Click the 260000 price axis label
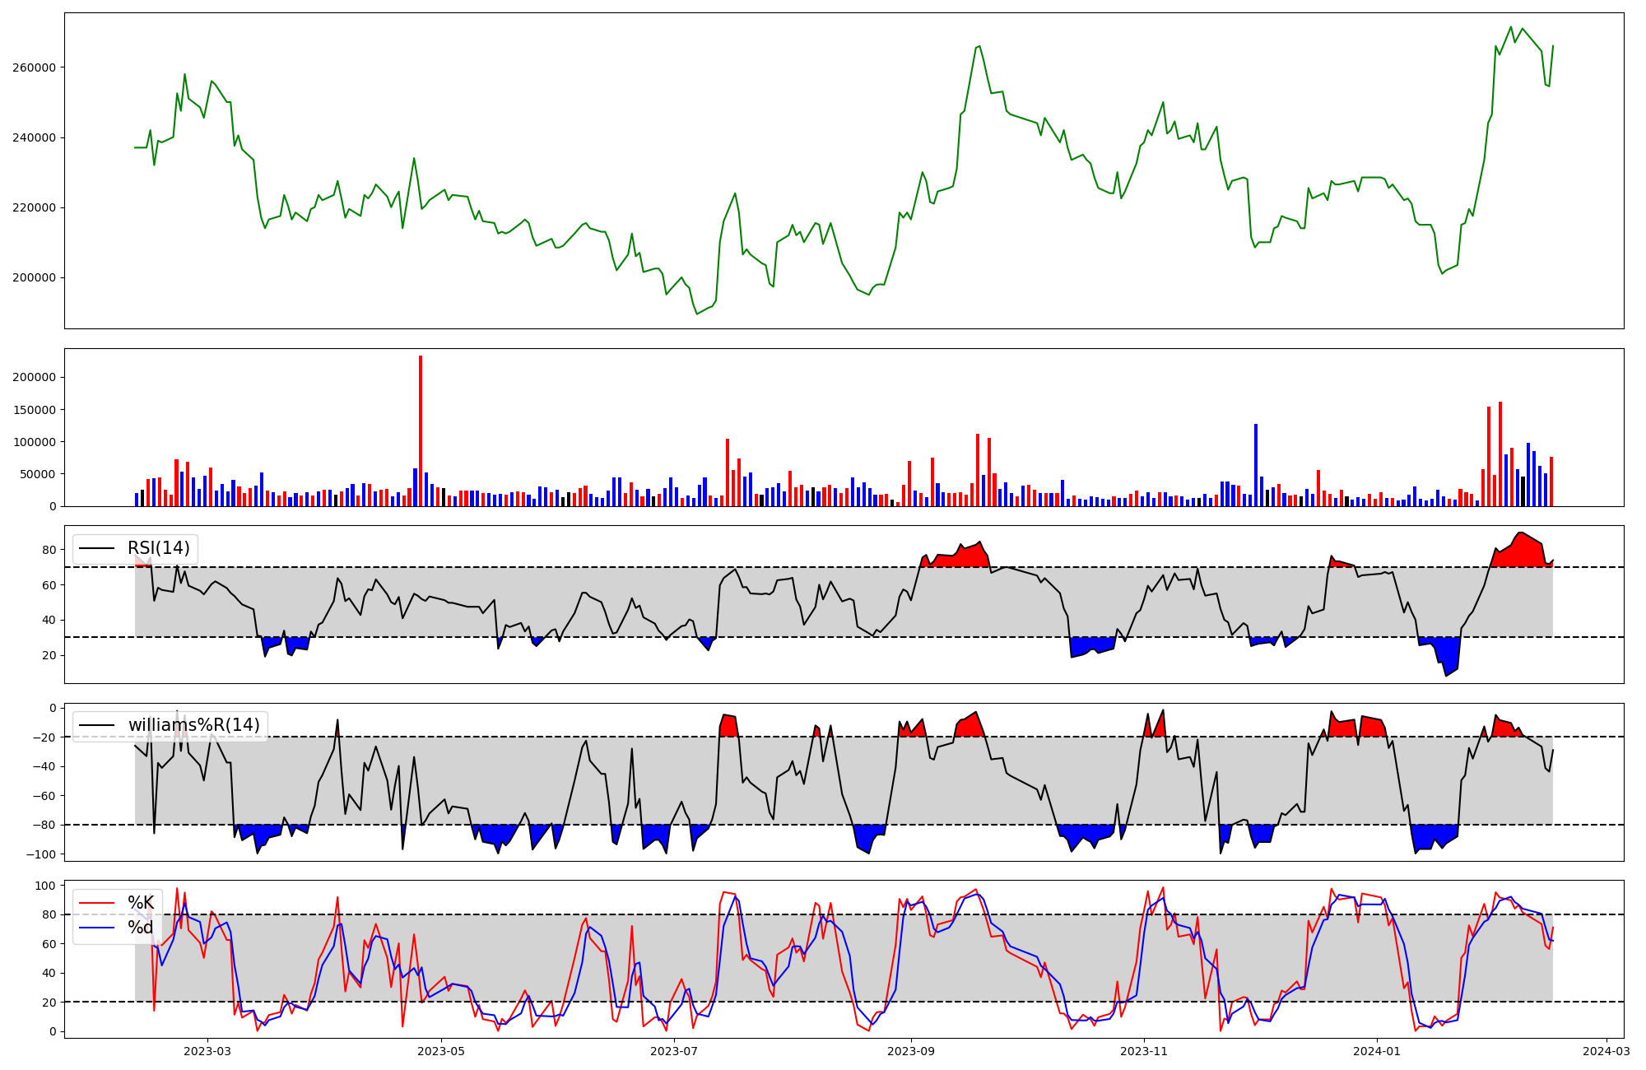The image size is (1646, 1070). pos(34,67)
